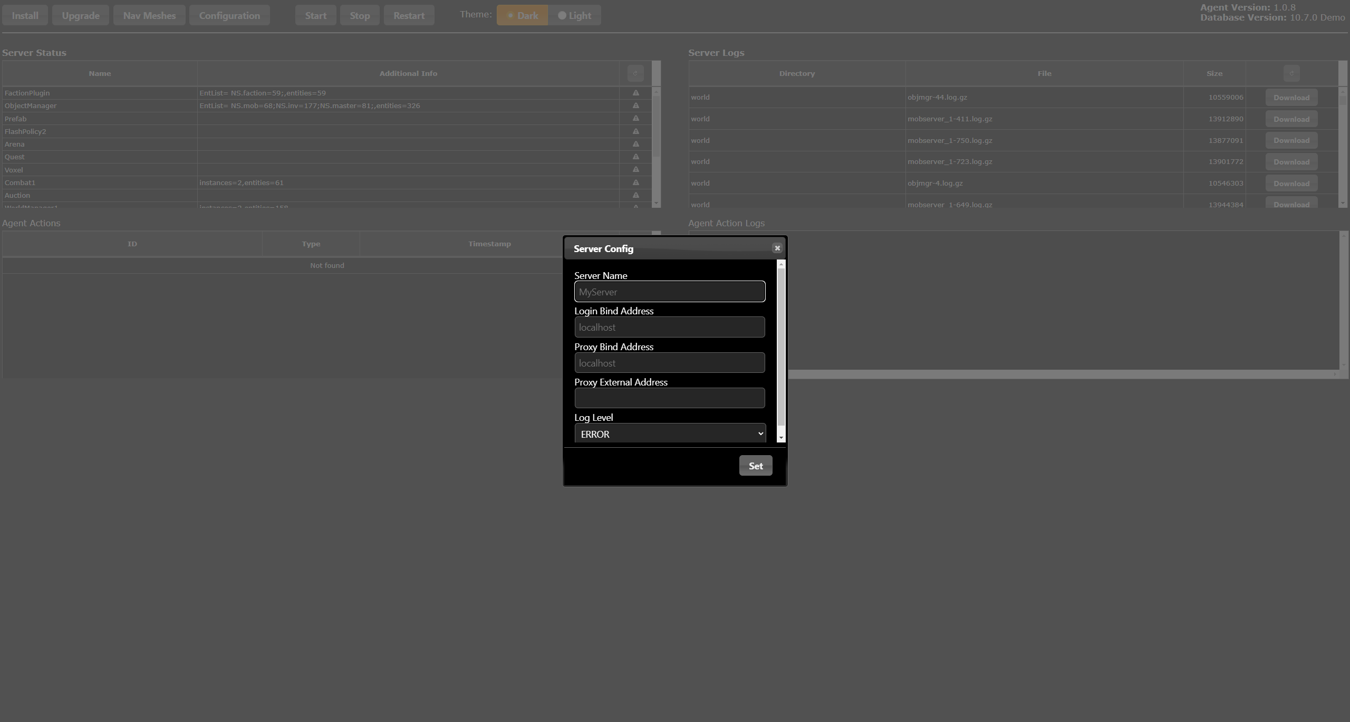Click the Proxy External Address field

click(x=670, y=398)
